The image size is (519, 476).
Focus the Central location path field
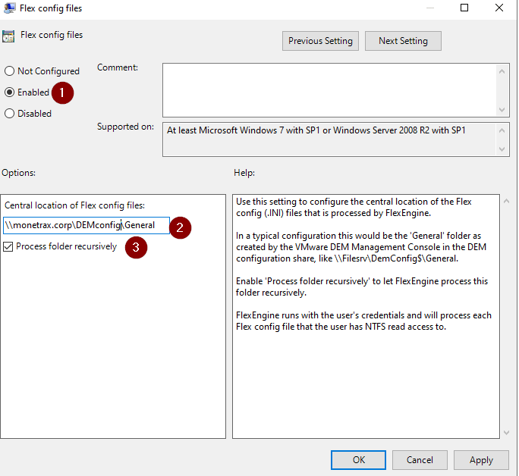pos(85,225)
